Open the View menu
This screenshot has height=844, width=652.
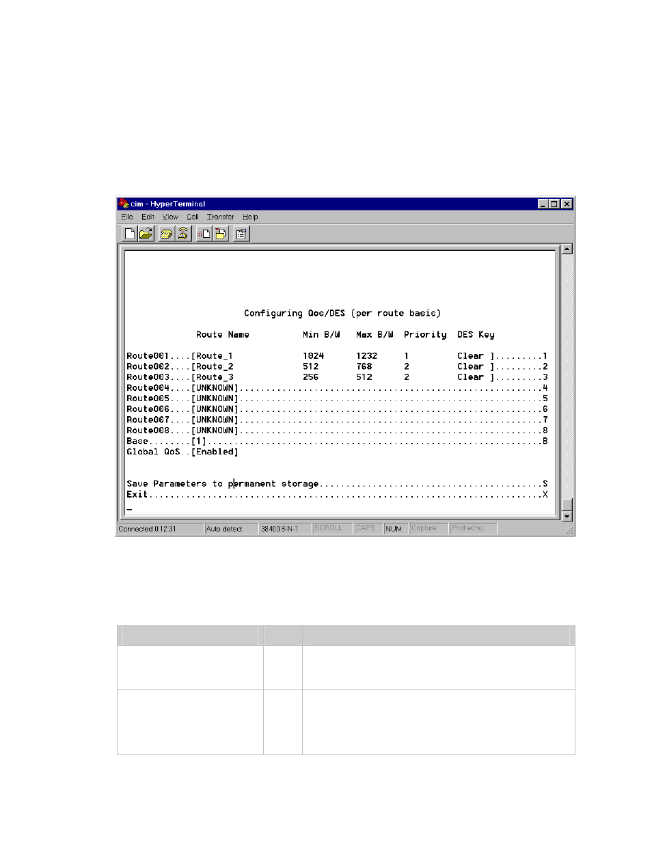point(170,217)
